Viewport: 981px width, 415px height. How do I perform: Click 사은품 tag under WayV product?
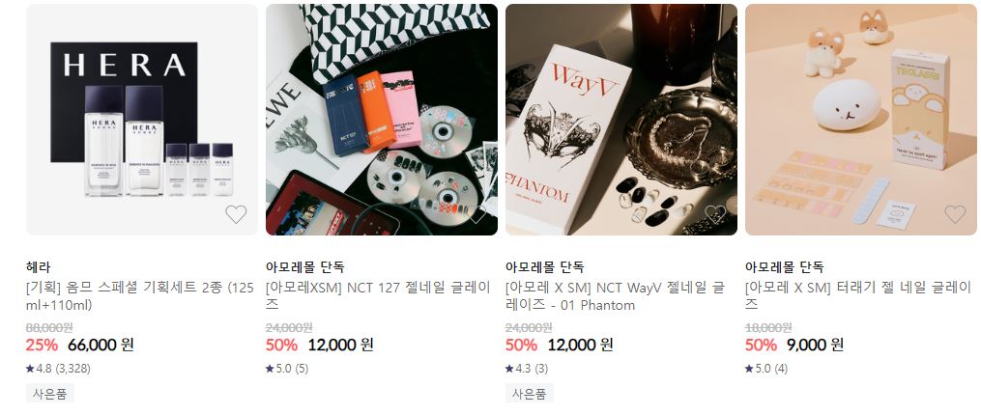(x=530, y=394)
